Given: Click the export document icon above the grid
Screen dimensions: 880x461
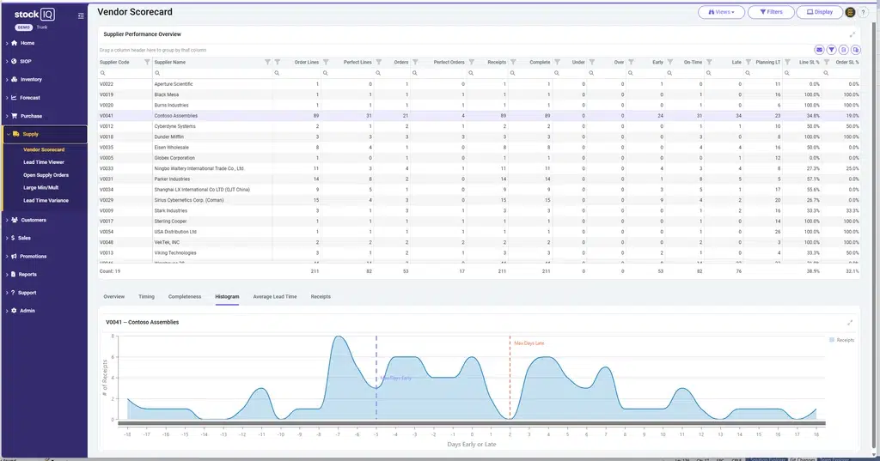Looking at the screenshot, I should (x=844, y=50).
